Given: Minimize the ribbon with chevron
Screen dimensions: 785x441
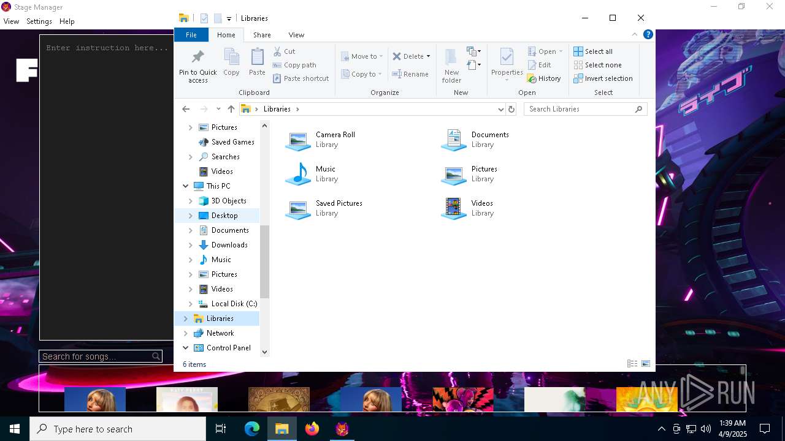Looking at the screenshot, I should (635, 34).
